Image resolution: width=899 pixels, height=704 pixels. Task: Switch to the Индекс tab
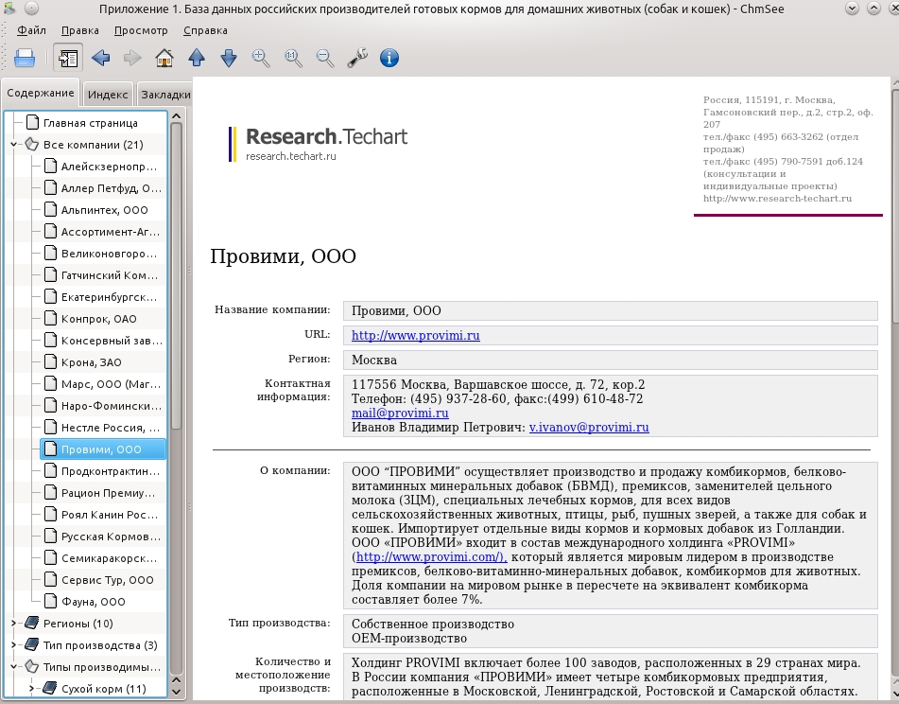(108, 95)
